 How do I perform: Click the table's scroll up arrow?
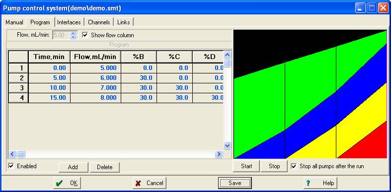point(227,55)
